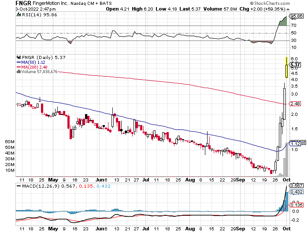Click the 0.135 signal line value tag
This screenshot has width=308, height=233.
297,205
